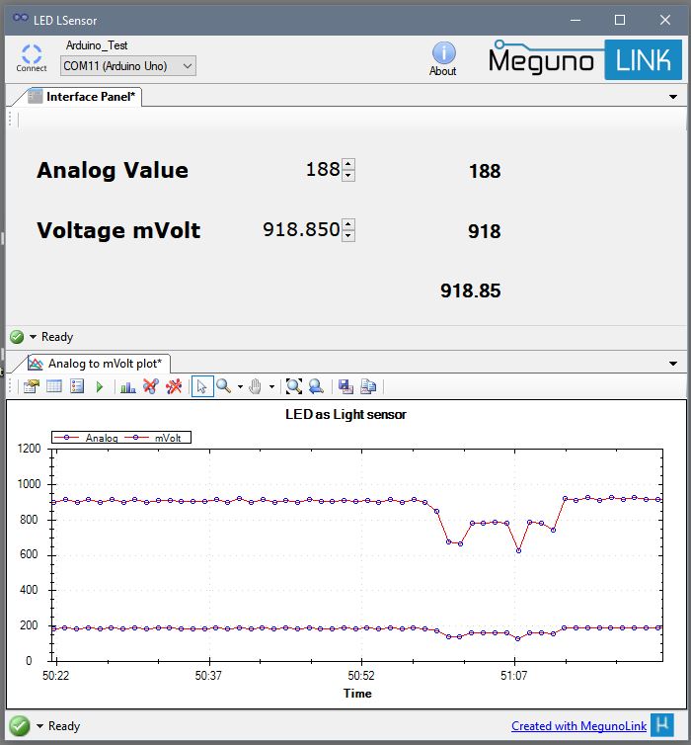Click the 50:37 time axis tick label
The height and width of the screenshot is (745, 691).
tap(208, 676)
